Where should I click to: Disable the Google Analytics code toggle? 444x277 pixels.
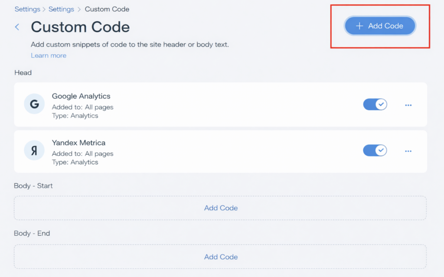(375, 104)
